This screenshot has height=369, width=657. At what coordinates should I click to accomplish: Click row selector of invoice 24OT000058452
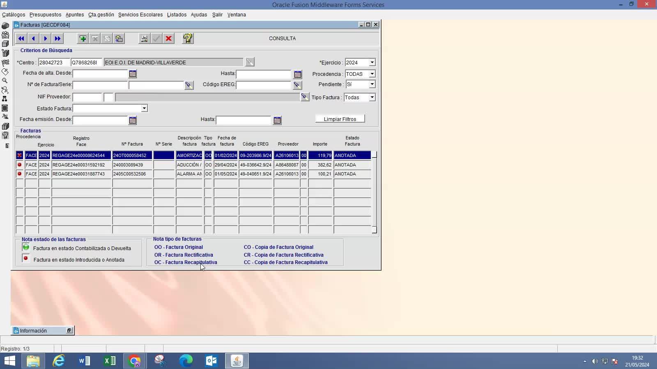pos(19,155)
